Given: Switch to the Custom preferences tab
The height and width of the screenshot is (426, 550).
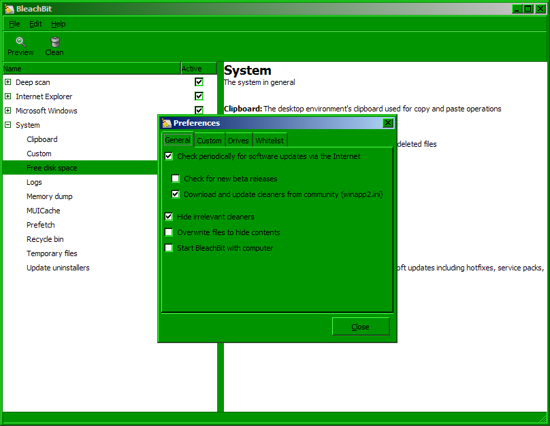Looking at the screenshot, I should tap(209, 141).
